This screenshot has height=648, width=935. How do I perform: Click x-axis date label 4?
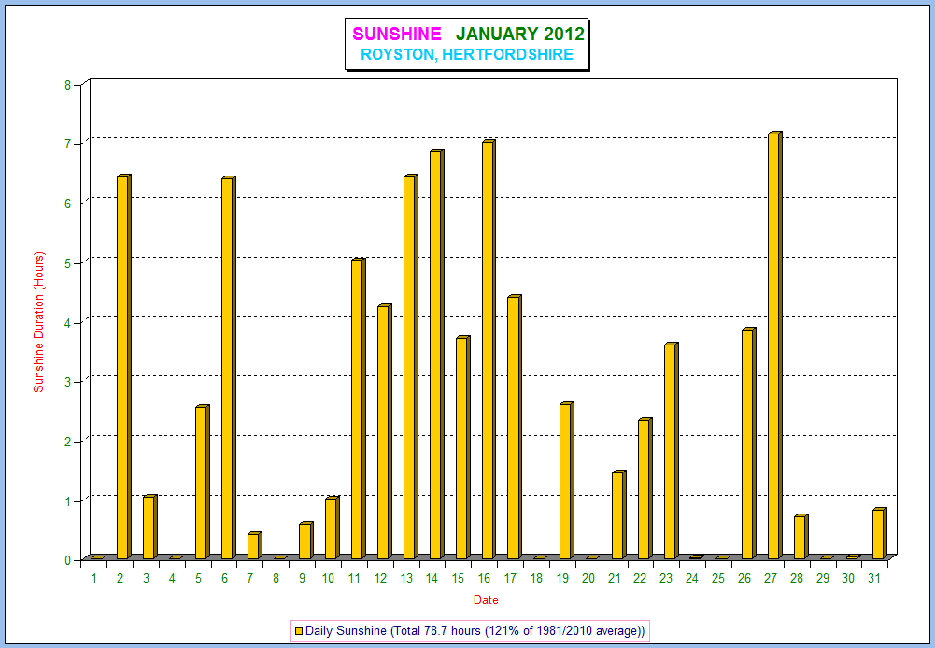(x=172, y=578)
